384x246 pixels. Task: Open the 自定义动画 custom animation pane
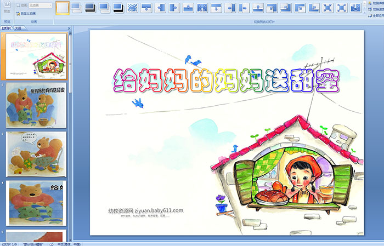pyautogui.click(x=26, y=14)
